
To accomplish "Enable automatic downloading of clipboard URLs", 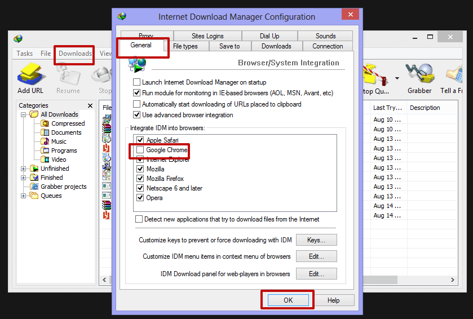I will pyautogui.click(x=136, y=104).
